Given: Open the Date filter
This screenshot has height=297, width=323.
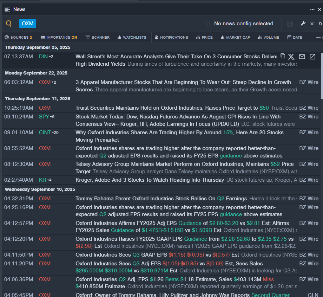Looking at the screenshot, I should pyautogui.click(x=295, y=37).
